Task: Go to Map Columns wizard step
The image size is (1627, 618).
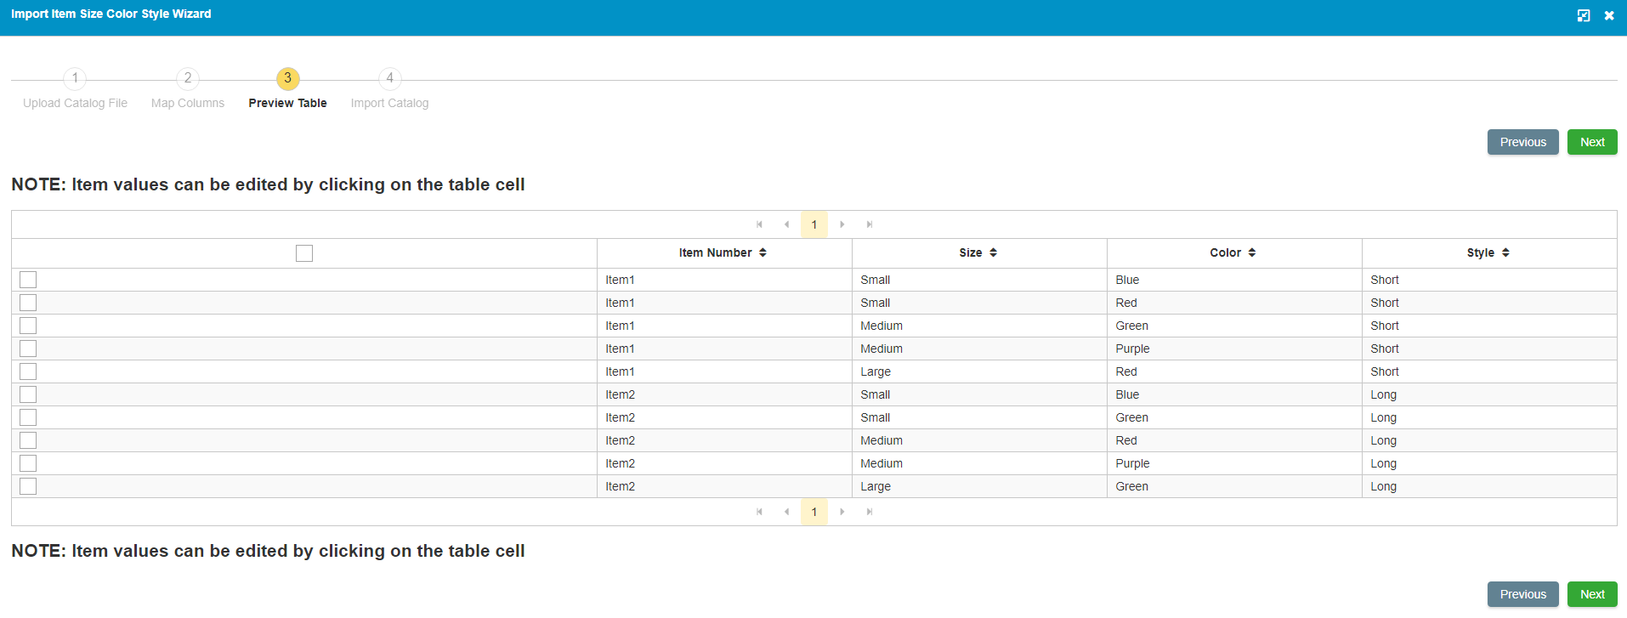Action: tap(188, 79)
